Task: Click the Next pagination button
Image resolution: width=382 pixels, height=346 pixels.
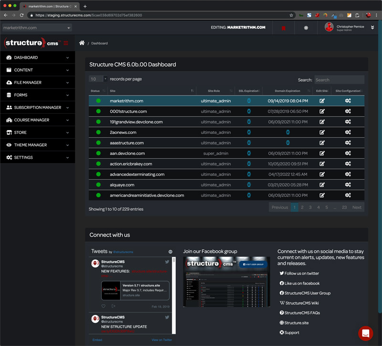Action: point(357,207)
